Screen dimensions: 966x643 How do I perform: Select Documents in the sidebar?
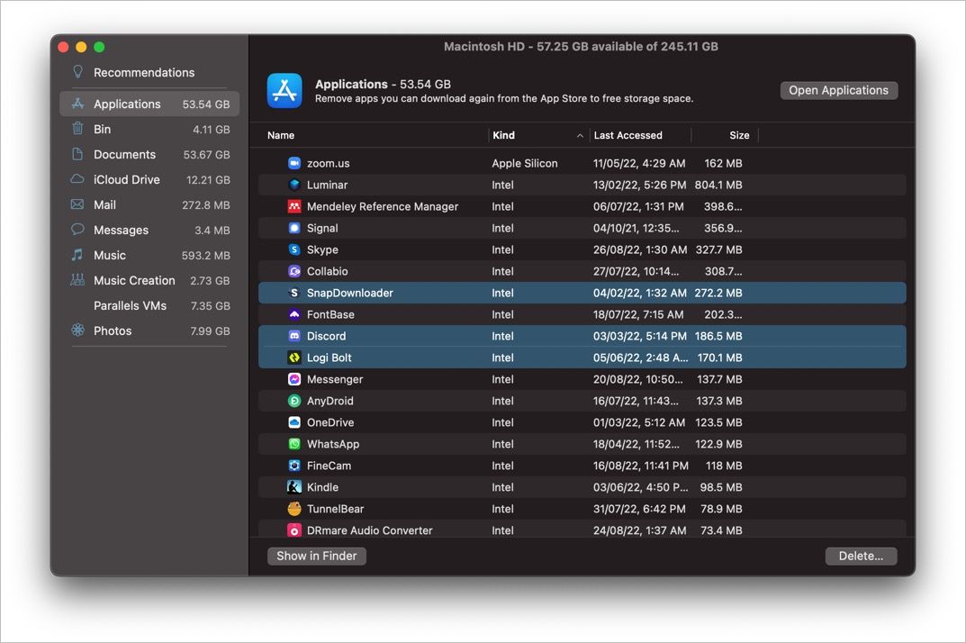(124, 155)
